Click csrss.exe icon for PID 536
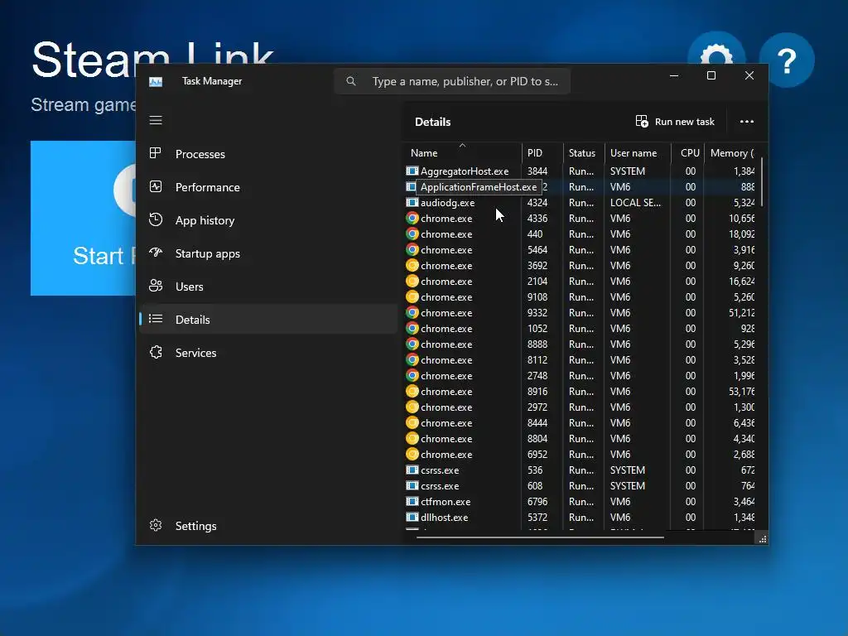Viewport: 848px width, 636px height. (x=412, y=470)
